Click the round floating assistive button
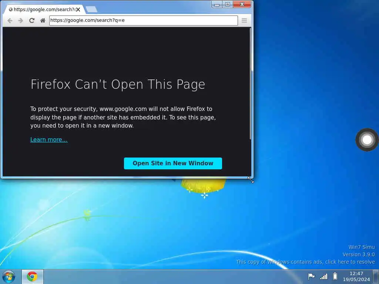Viewport: 379px width, 284px height. coord(367,140)
